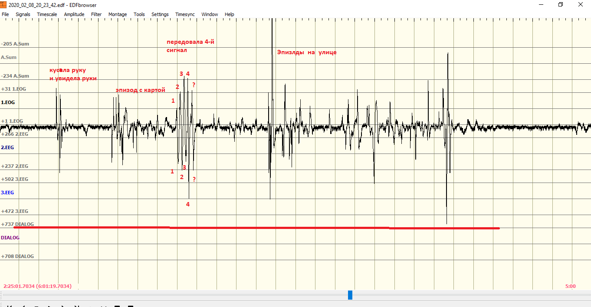The height and width of the screenshot is (307, 591).
Task: Click the blue file position slider handle
Action: [x=350, y=295]
